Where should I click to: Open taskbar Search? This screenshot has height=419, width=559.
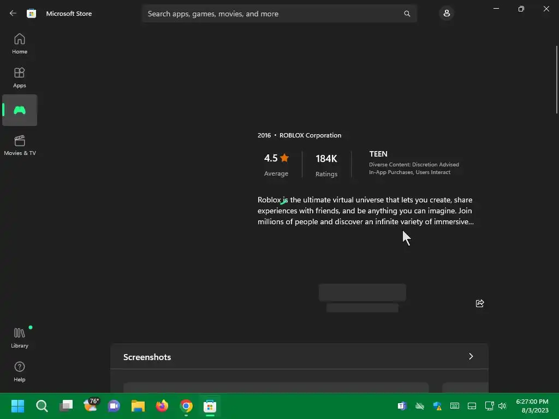point(41,406)
